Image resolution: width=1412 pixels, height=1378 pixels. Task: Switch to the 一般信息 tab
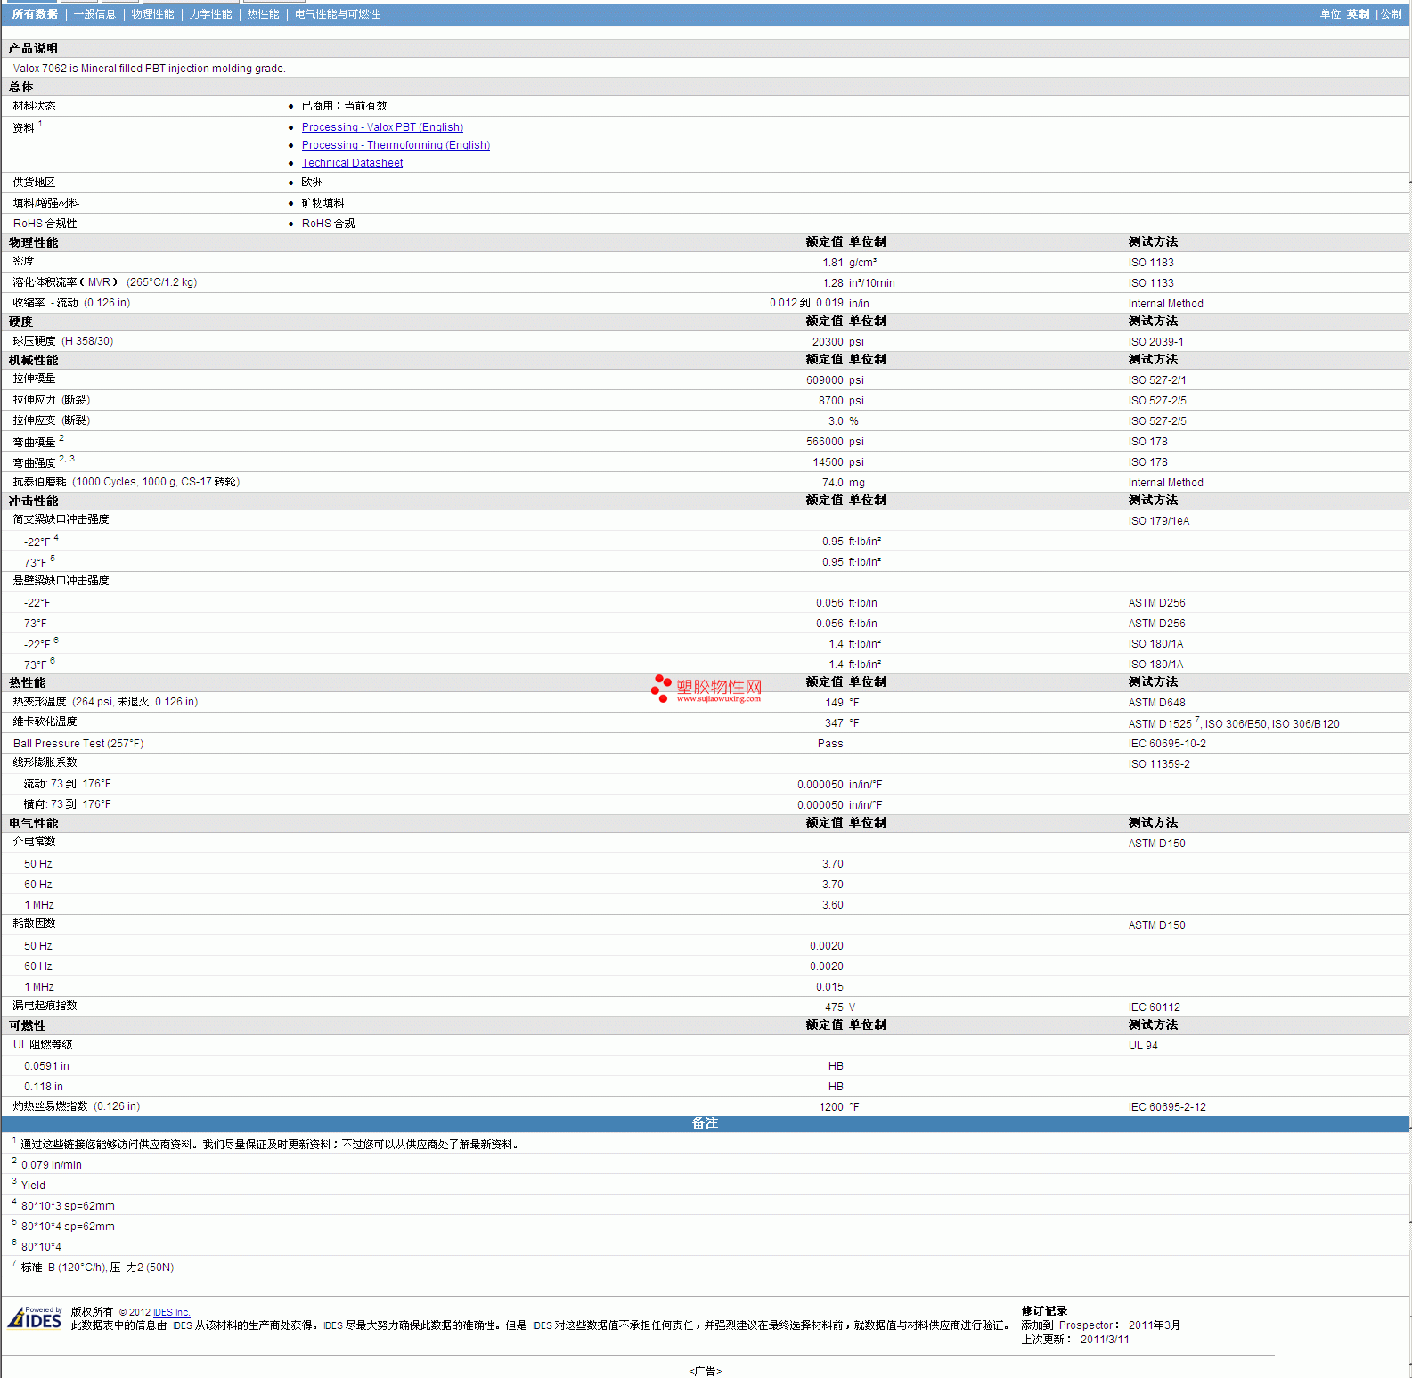click(94, 14)
